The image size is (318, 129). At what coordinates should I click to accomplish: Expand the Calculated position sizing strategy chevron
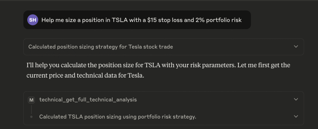296,47
